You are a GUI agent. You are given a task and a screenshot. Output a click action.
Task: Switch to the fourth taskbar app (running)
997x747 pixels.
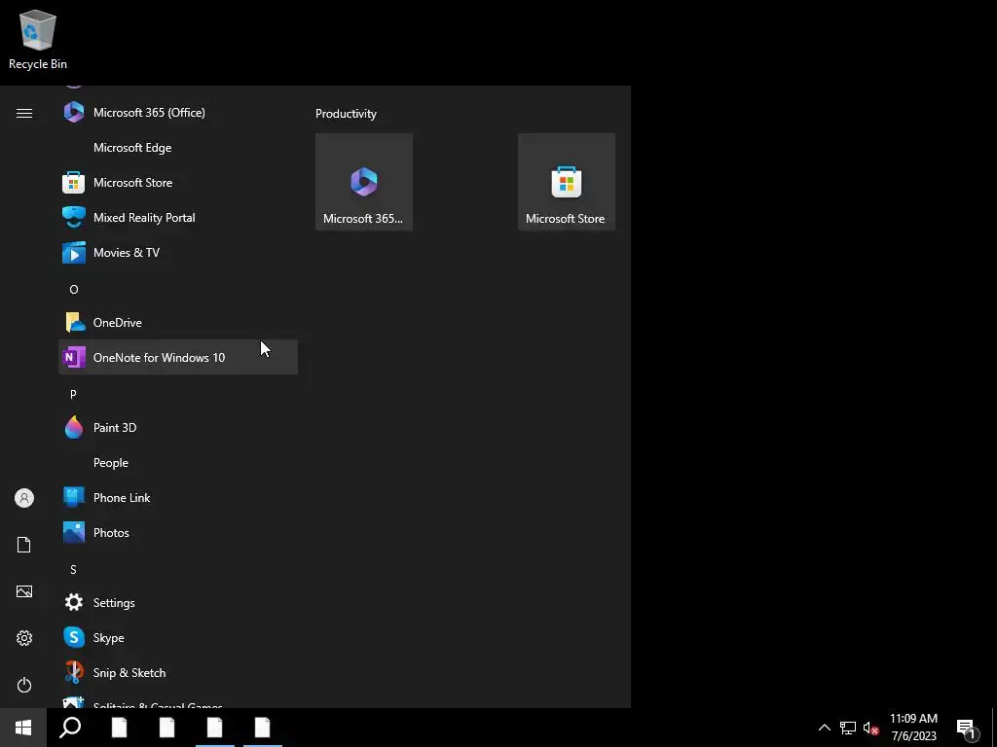[263, 728]
